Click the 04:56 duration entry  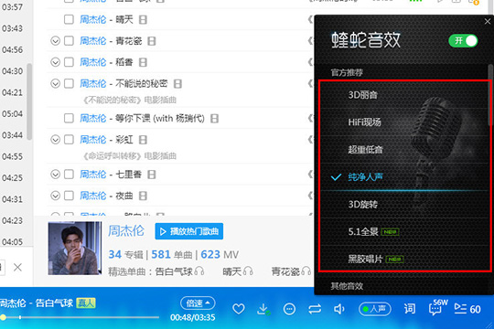[12, 49]
